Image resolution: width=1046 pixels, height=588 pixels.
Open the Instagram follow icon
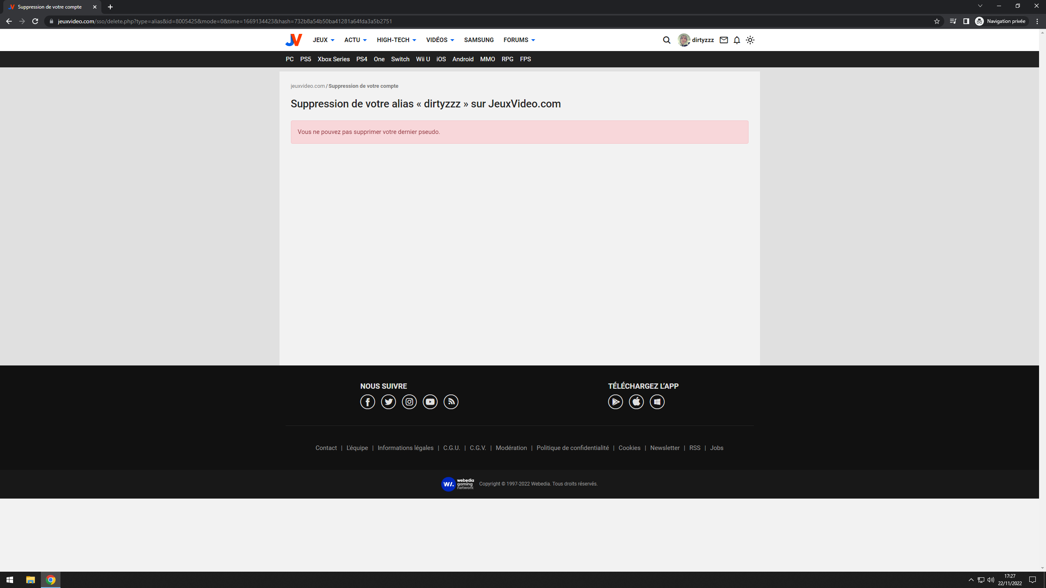coord(409,402)
